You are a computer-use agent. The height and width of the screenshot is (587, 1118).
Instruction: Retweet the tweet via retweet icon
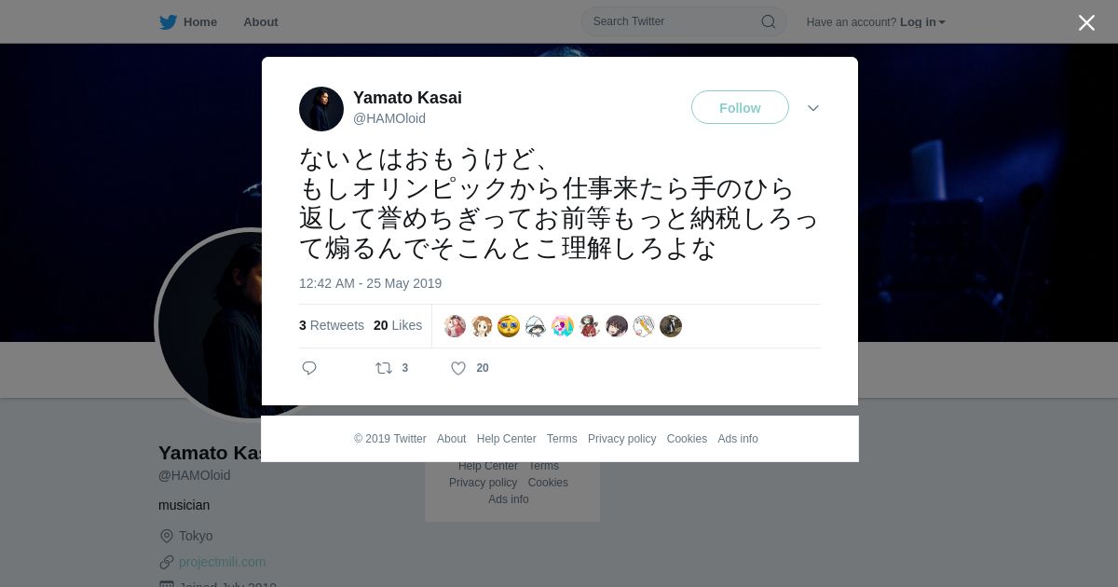[384, 368]
